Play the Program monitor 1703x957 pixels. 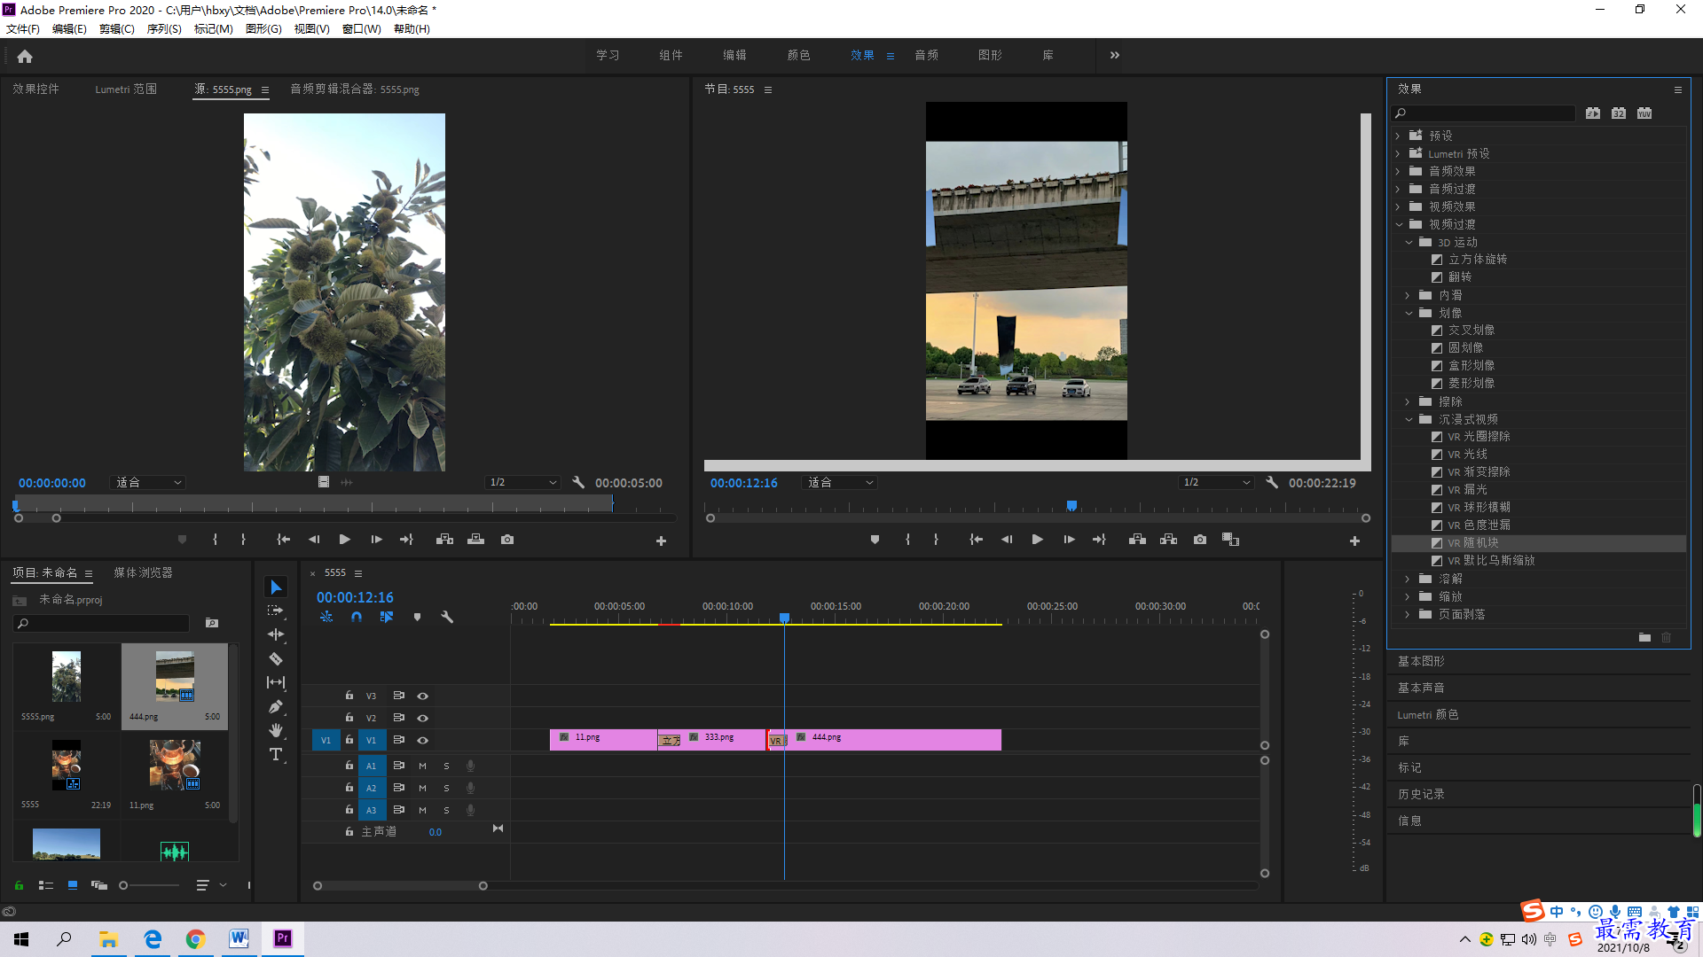(x=1037, y=540)
